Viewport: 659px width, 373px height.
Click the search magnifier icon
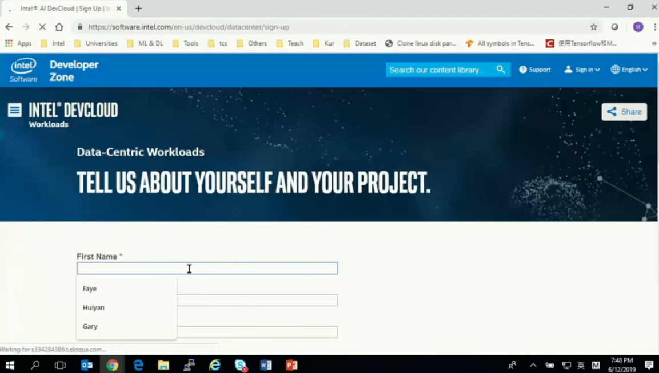coord(501,70)
